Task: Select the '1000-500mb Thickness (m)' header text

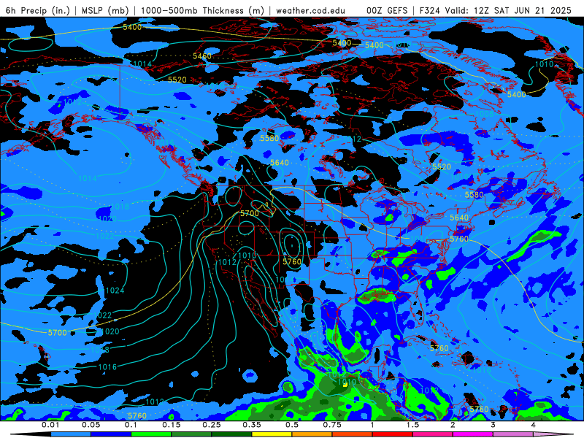Action: [x=203, y=10]
